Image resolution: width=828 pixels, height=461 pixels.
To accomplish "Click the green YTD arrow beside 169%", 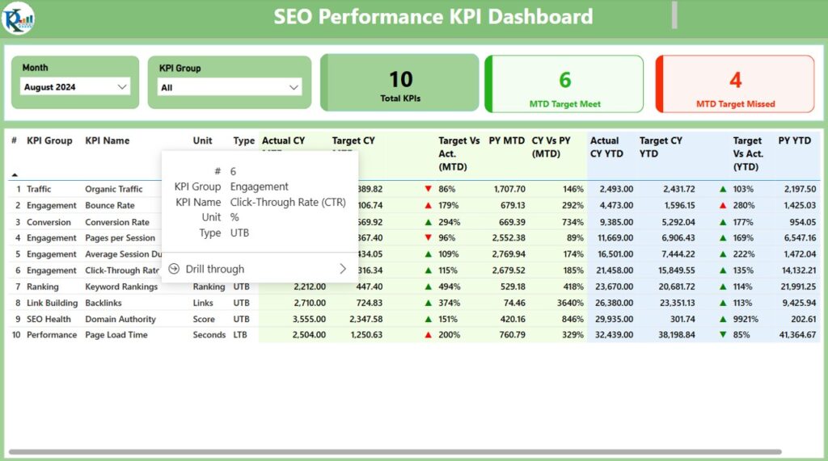I will [x=723, y=238].
